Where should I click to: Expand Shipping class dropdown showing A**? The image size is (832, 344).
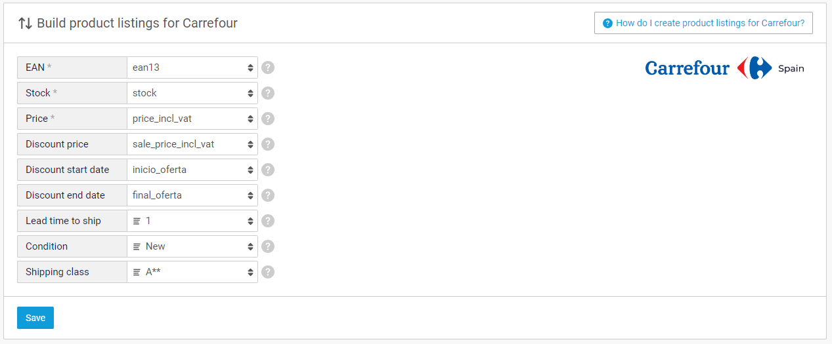pyautogui.click(x=192, y=272)
